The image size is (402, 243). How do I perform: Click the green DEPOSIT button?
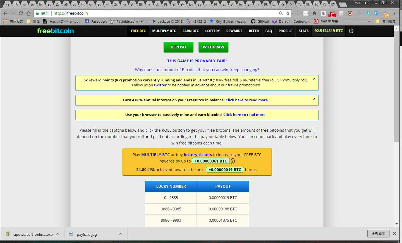pyautogui.click(x=178, y=47)
